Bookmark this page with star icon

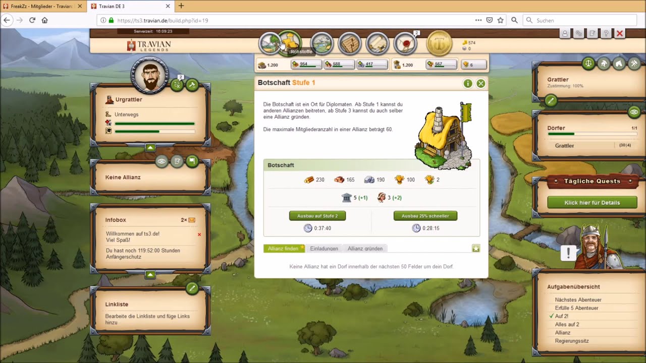(x=500, y=20)
